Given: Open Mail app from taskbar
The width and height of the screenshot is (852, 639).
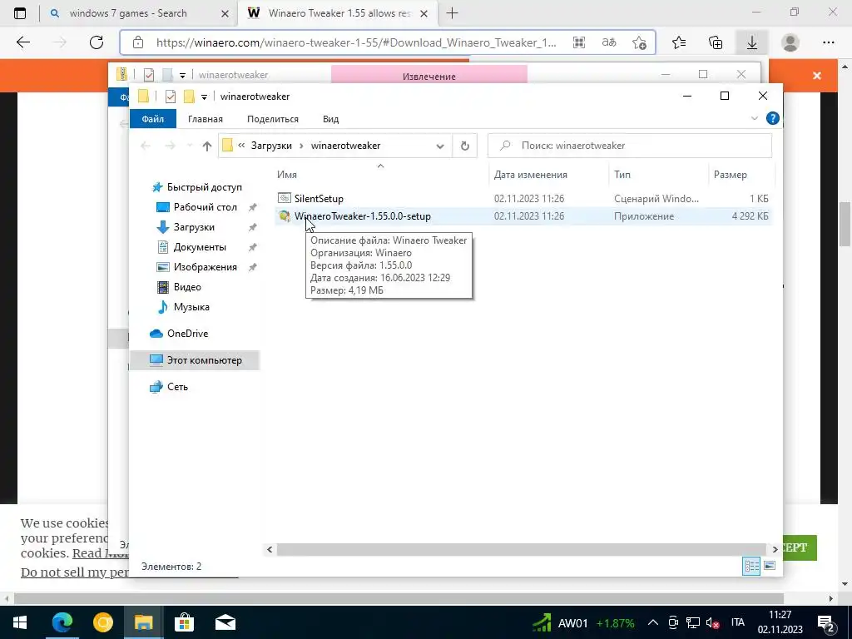Looking at the screenshot, I should pyautogui.click(x=225, y=622).
